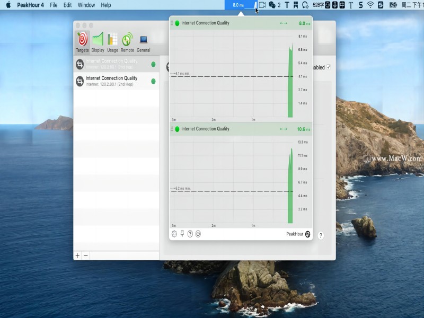Open the Window menu

86,5
